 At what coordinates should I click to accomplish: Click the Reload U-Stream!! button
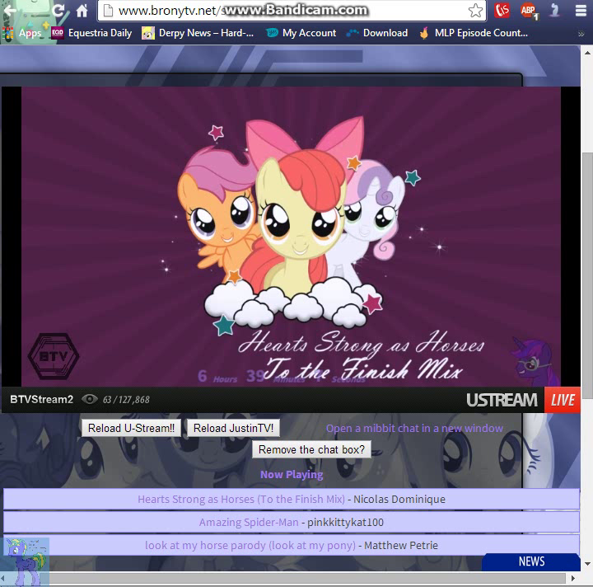point(131,429)
